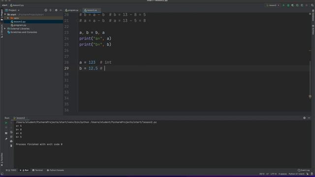
Task: Open the Python Console tool window button
Action: [55, 170]
